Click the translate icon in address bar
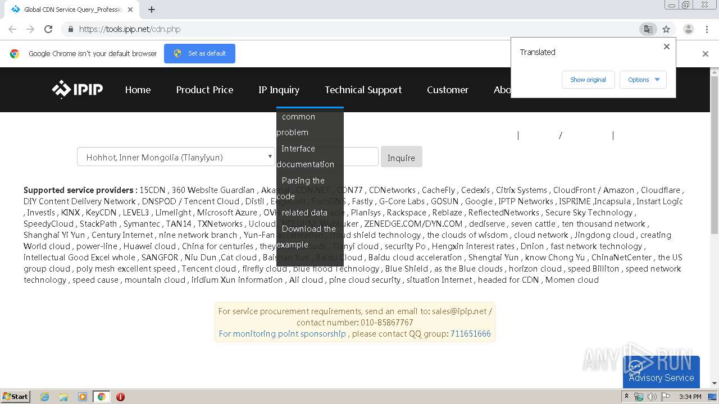 (648, 29)
